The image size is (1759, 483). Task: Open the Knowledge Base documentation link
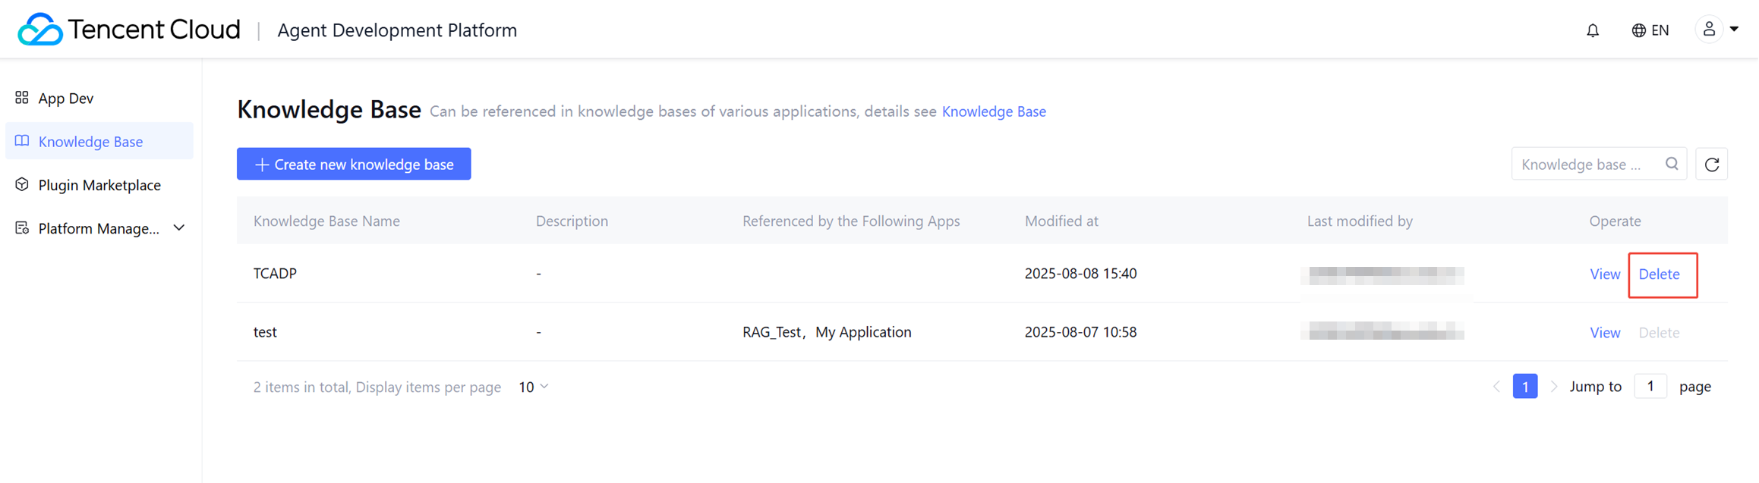coord(993,111)
